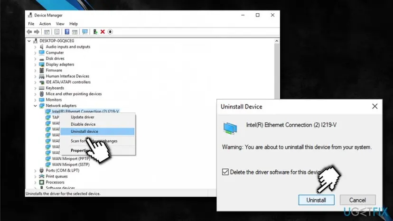Open the Help menu
This screenshot has width=393, height=221.
click(x=74, y=24)
